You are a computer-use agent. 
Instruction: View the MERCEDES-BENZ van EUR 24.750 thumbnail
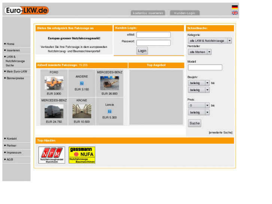[54, 111]
